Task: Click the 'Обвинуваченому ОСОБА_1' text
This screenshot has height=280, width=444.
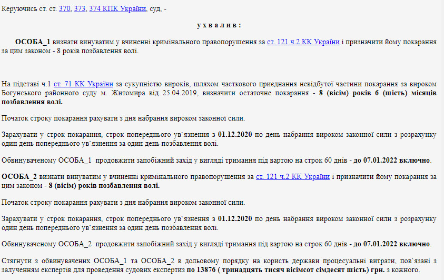Action: 47,161
